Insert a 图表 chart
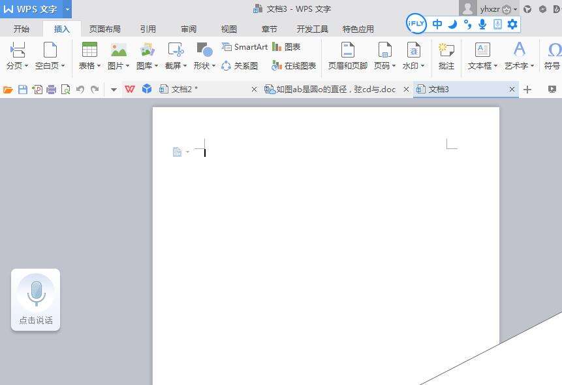Viewport: 562px width, 385px height. point(286,47)
